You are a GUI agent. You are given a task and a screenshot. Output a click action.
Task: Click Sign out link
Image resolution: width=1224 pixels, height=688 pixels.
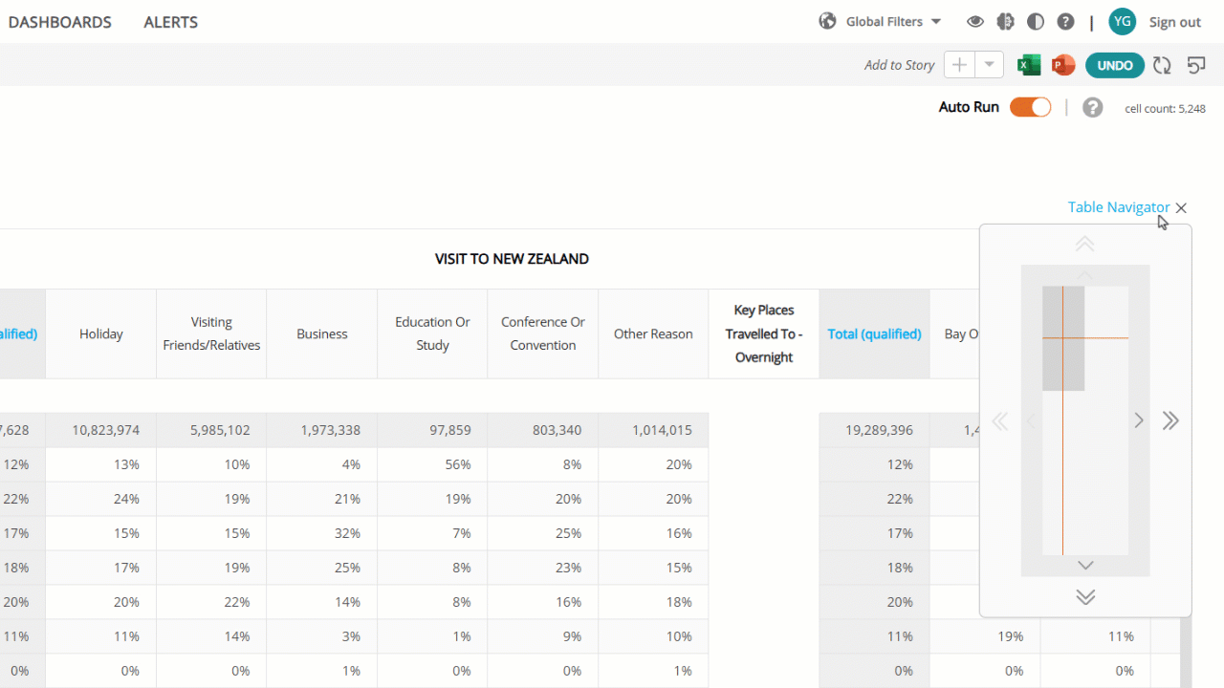click(x=1175, y=22)
